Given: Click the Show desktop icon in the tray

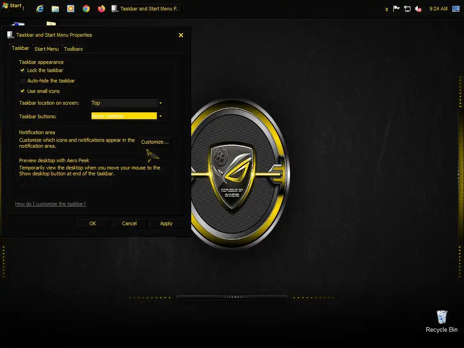Looking at the screenshot, I should (x=456, y=9).
